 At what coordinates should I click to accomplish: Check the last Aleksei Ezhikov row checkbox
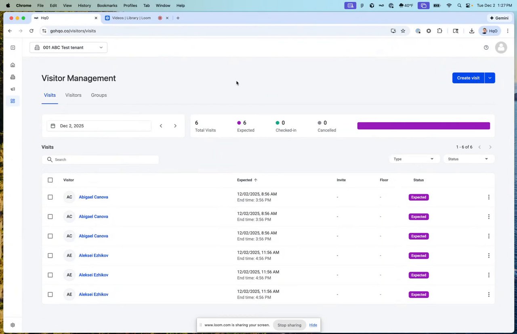[x=50, y=294]
